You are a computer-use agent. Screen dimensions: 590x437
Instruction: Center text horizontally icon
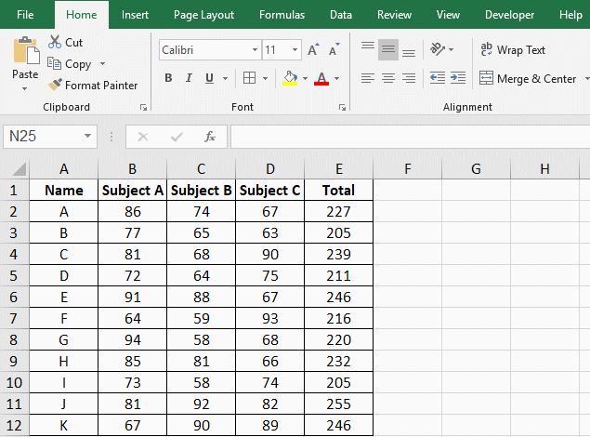(x=388, y=78)
